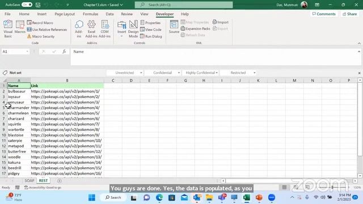Click Accessibility: Good to go status
This screenshot has width=363, height=204.
click(43, 188)
